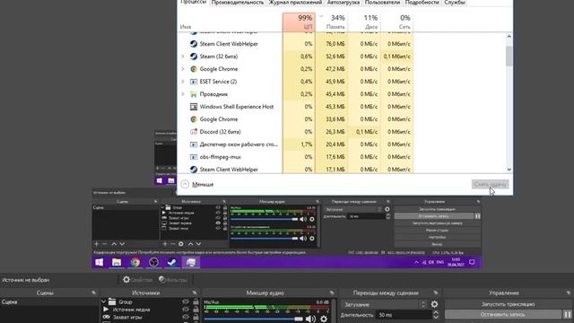Select Windows Shell Experience Host icon
Screen dimensions: 574x323
[194, 107]
